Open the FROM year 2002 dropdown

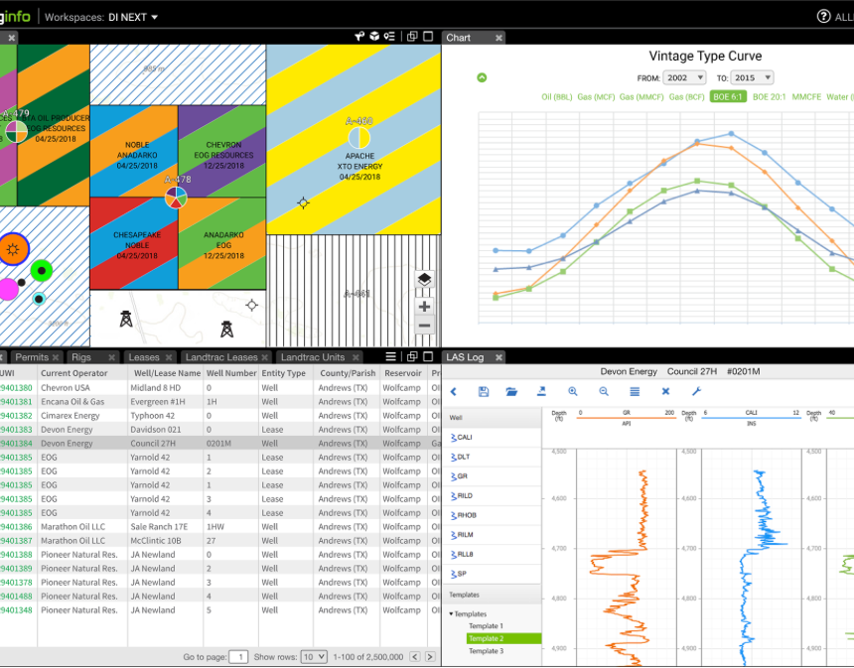coord(684,77)
